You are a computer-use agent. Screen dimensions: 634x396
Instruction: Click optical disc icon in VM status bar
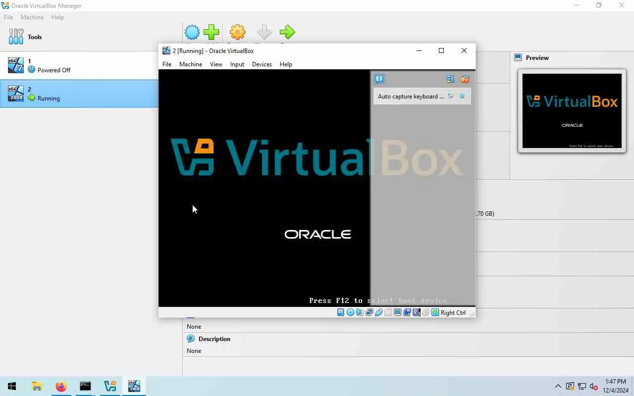click(x=350, y=312)
